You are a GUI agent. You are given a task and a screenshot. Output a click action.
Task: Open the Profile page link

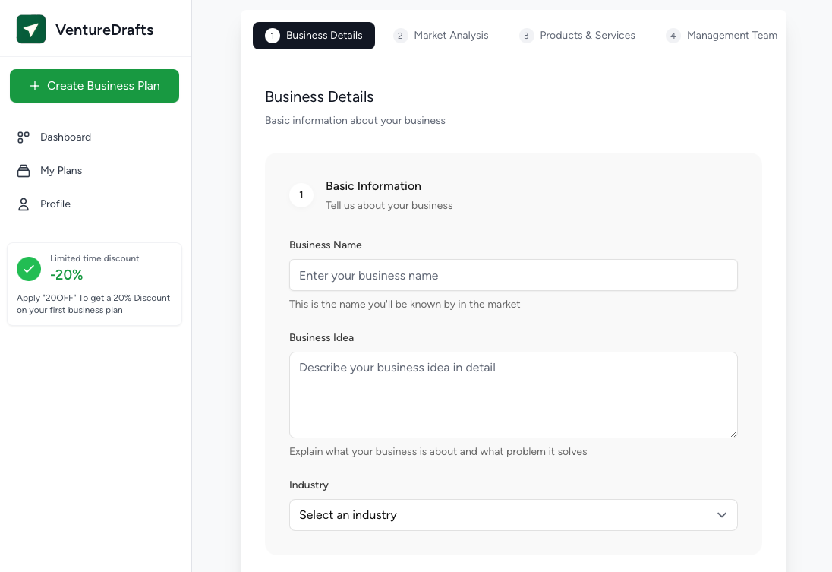click(x=55, y=204)
